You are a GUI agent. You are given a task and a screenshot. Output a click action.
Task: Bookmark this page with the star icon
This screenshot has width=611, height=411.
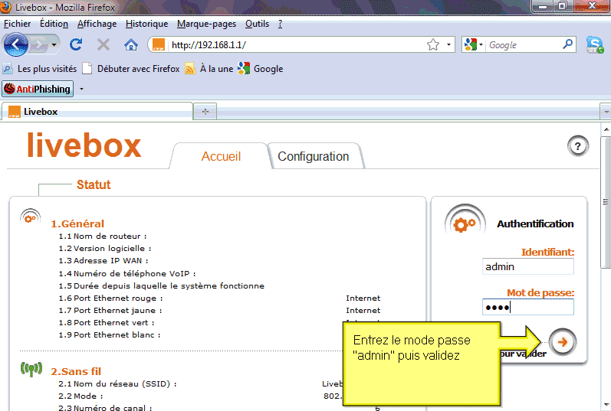(x=433, y=44)
